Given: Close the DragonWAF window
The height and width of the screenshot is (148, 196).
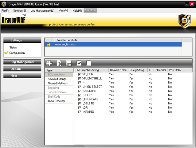Looking at the screenshot, I should tap(192, 4).
